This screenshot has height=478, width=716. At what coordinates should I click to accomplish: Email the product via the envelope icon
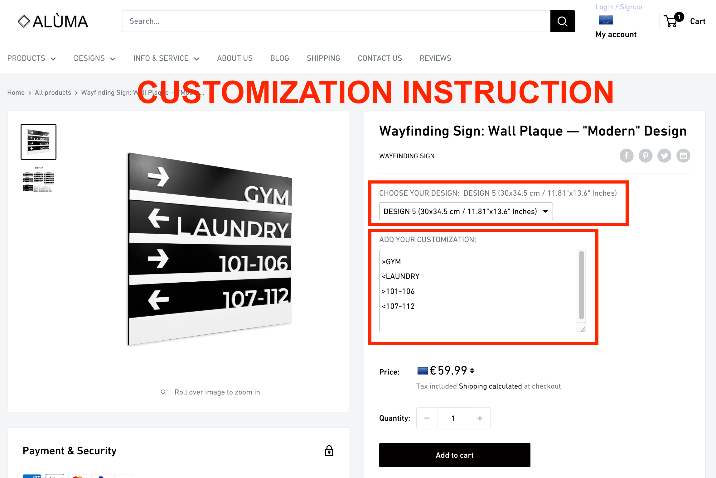tap(683, 155)
